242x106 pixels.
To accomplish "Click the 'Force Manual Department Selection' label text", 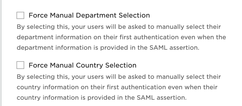I will pos(89,15).
